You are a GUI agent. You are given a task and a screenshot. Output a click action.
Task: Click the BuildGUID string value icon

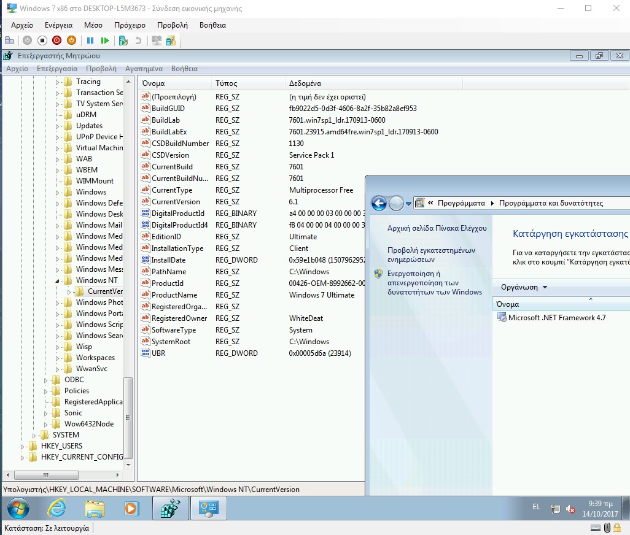146,109
